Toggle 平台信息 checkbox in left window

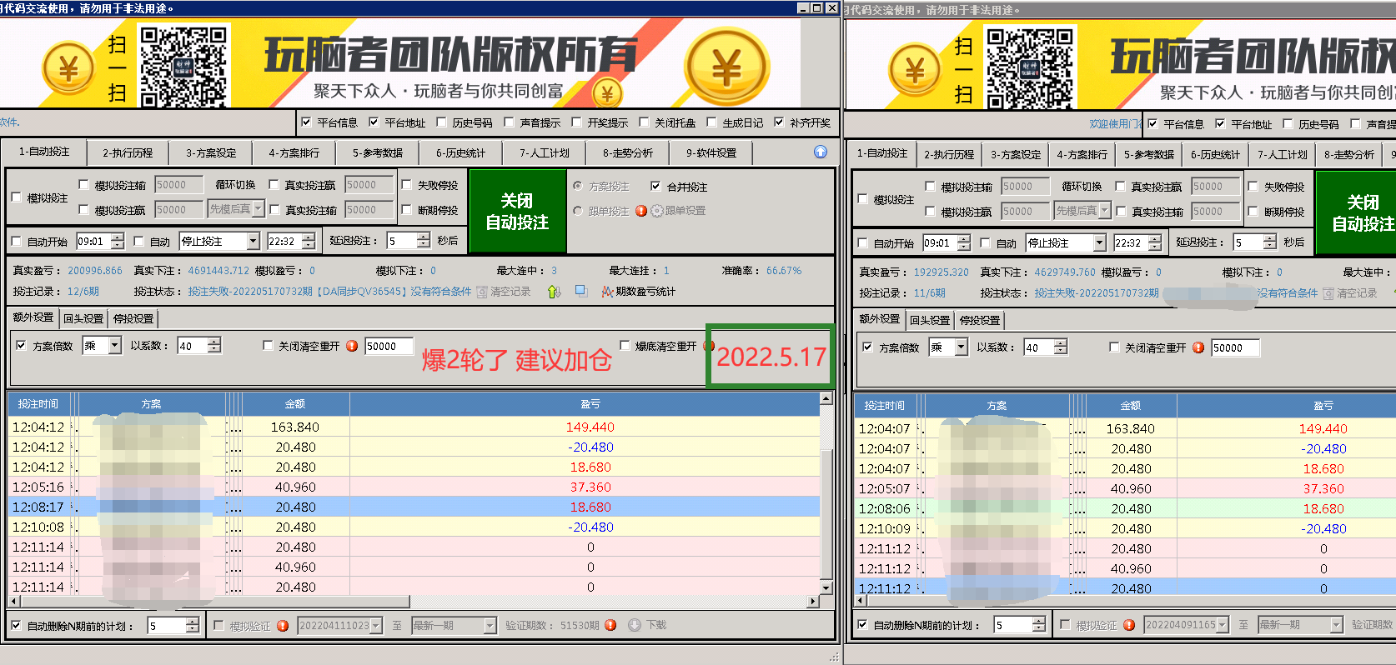306,122
